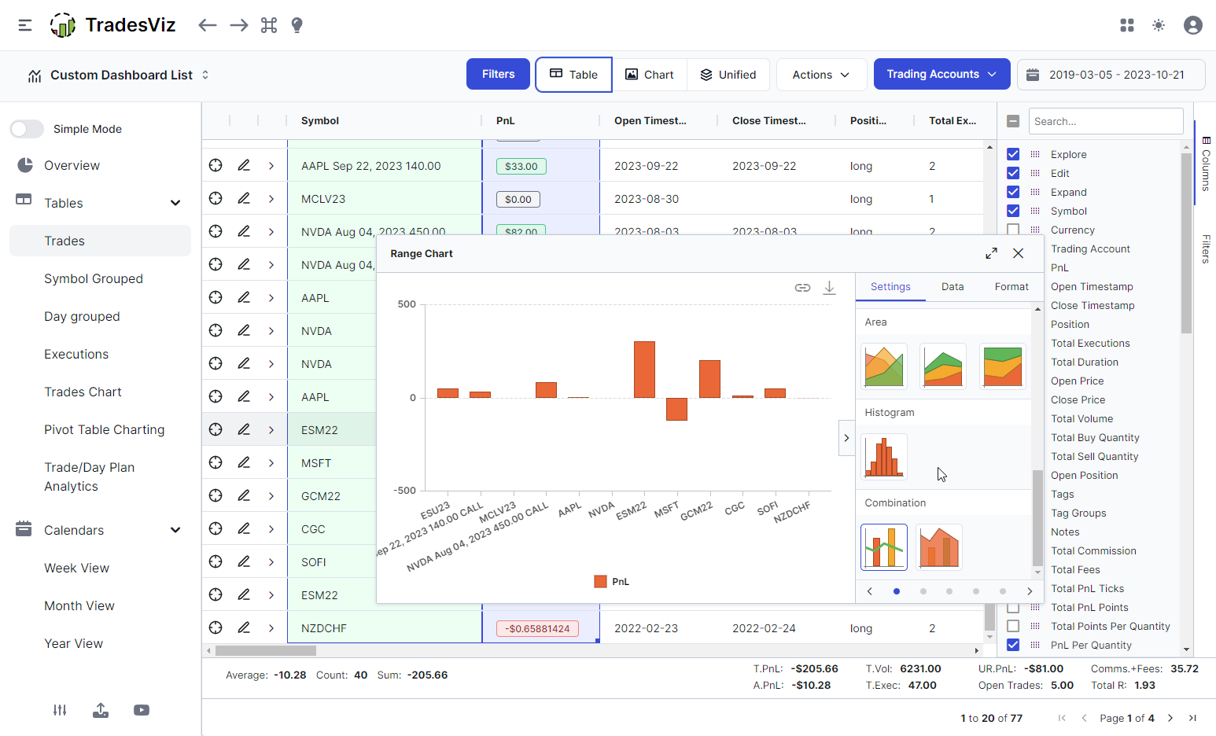Uncheck the Expand column checkbox

[x=1013, y=192]
